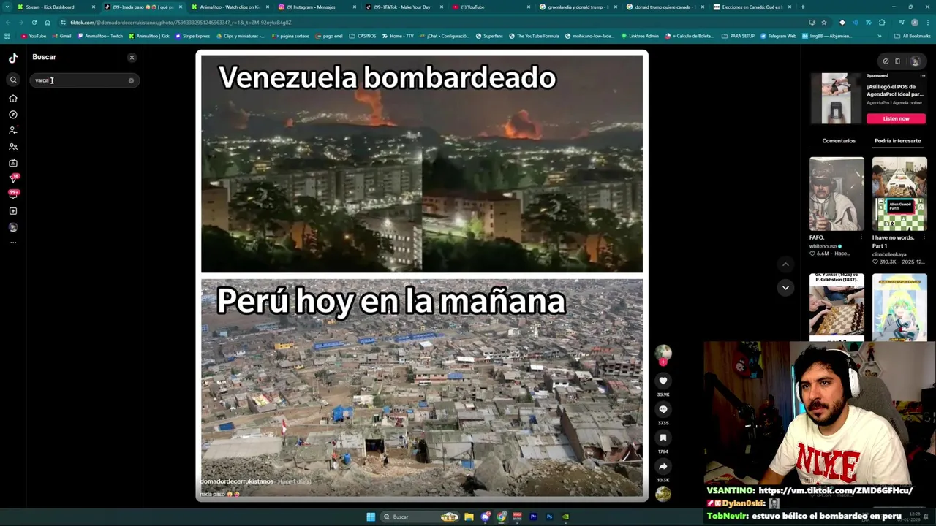The image size is (936, 526).
Task: Clear the search field text
Action: (131, 80)
